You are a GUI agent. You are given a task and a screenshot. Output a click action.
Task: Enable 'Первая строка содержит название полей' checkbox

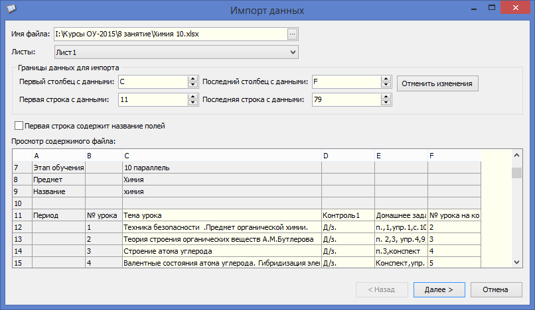(19, 125)
